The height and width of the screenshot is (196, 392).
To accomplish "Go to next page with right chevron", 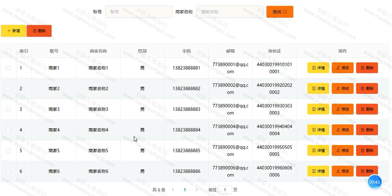I will (196, 190).
